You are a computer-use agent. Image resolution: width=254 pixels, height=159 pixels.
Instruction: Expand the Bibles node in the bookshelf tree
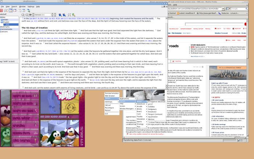tap(3, 17)
